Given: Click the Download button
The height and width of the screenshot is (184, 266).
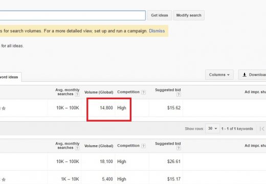Looking at the screenshot, I should click(252, 75).
